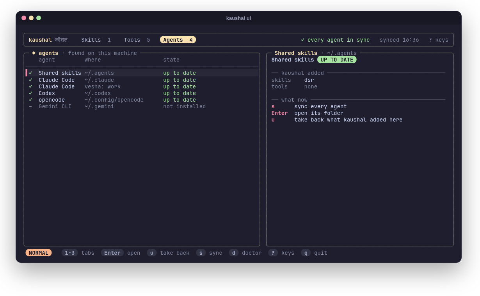Click the UP TO DATE badge
The width and height of the screenshot is (480, 296).
pos(337,60)
